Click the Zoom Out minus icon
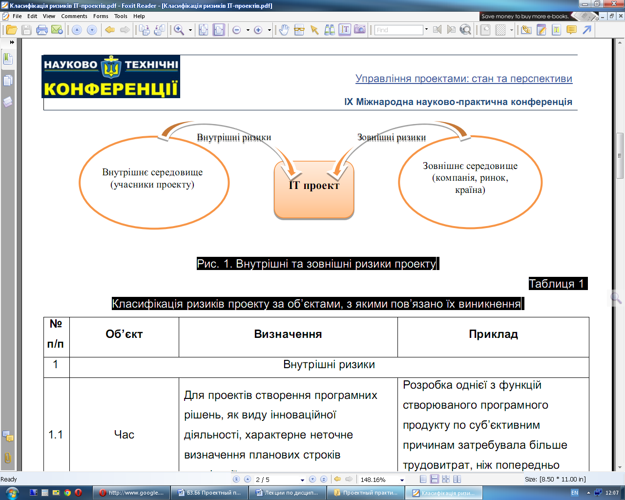 tap(237, 30)
